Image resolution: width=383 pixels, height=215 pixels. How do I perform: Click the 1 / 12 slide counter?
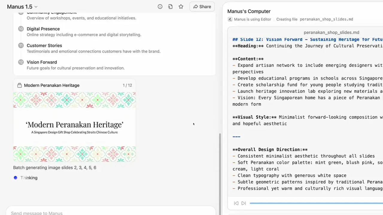[127, 85]
